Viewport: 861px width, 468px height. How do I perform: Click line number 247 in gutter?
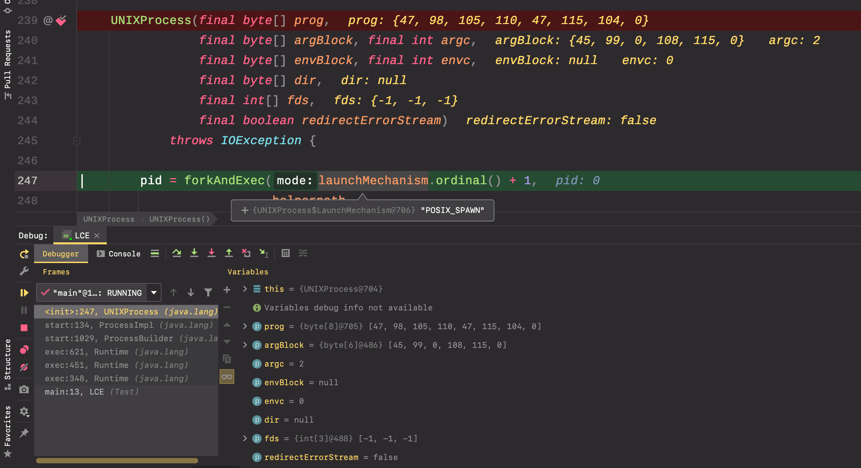click(x=27, y=181)
